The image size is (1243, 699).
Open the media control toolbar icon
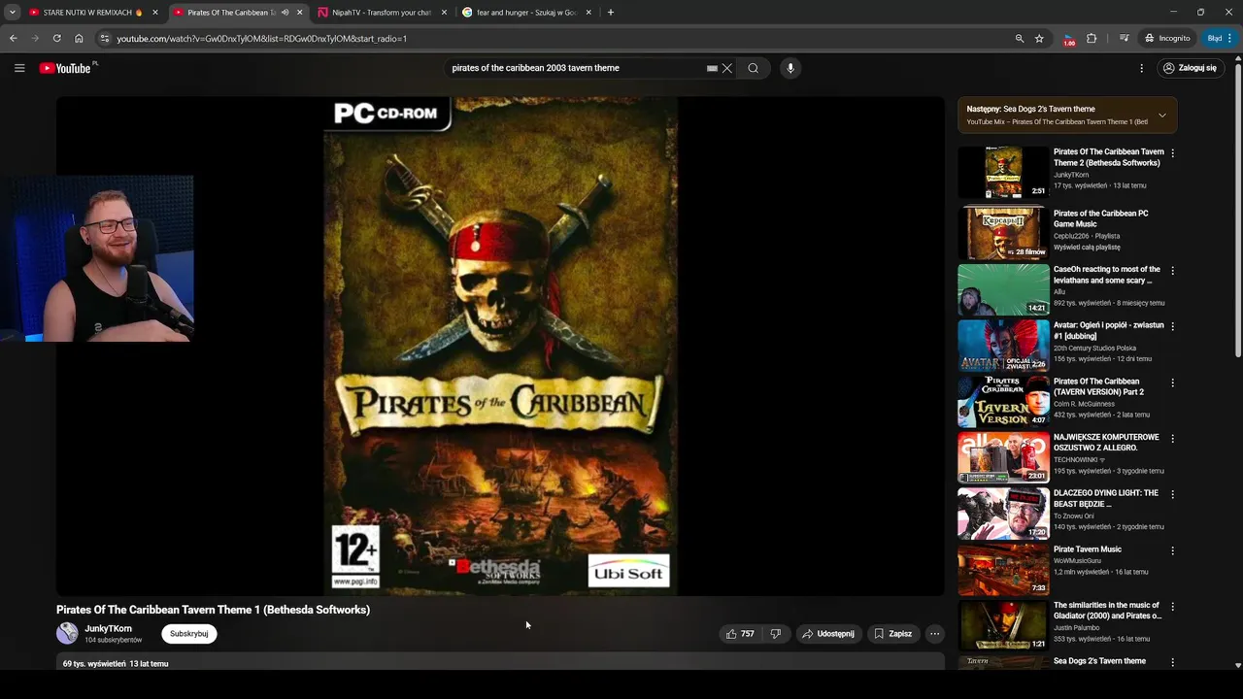coord(1124,38)
